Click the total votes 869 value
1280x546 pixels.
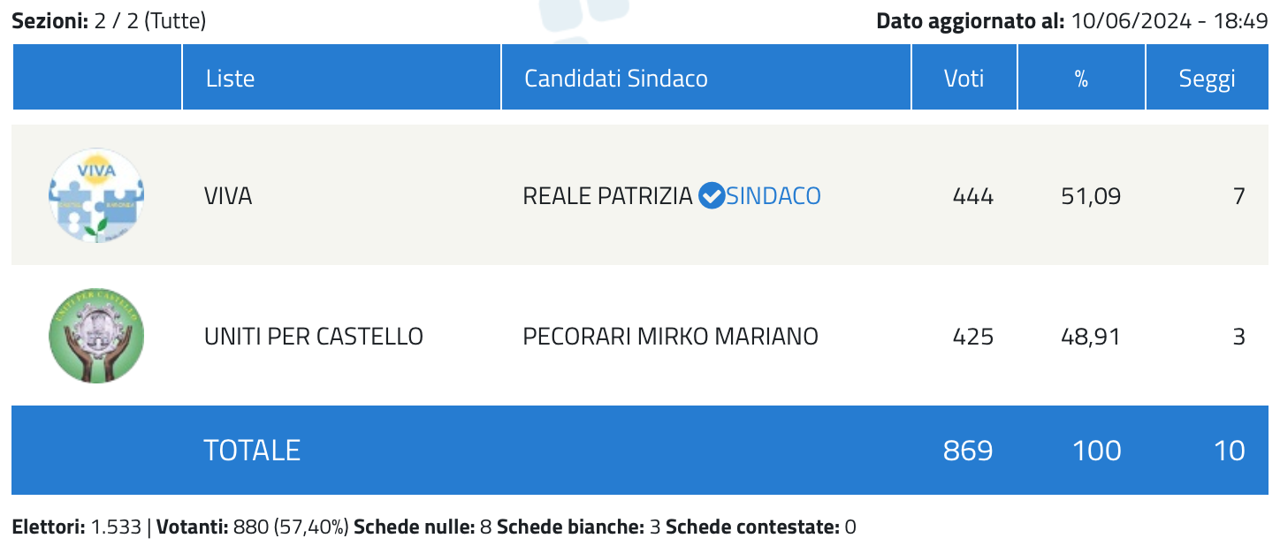[969, 451]
